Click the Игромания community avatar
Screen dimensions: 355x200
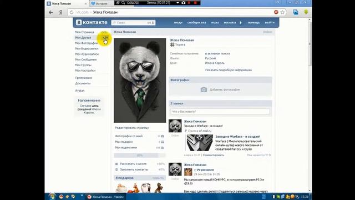[188, 172]
